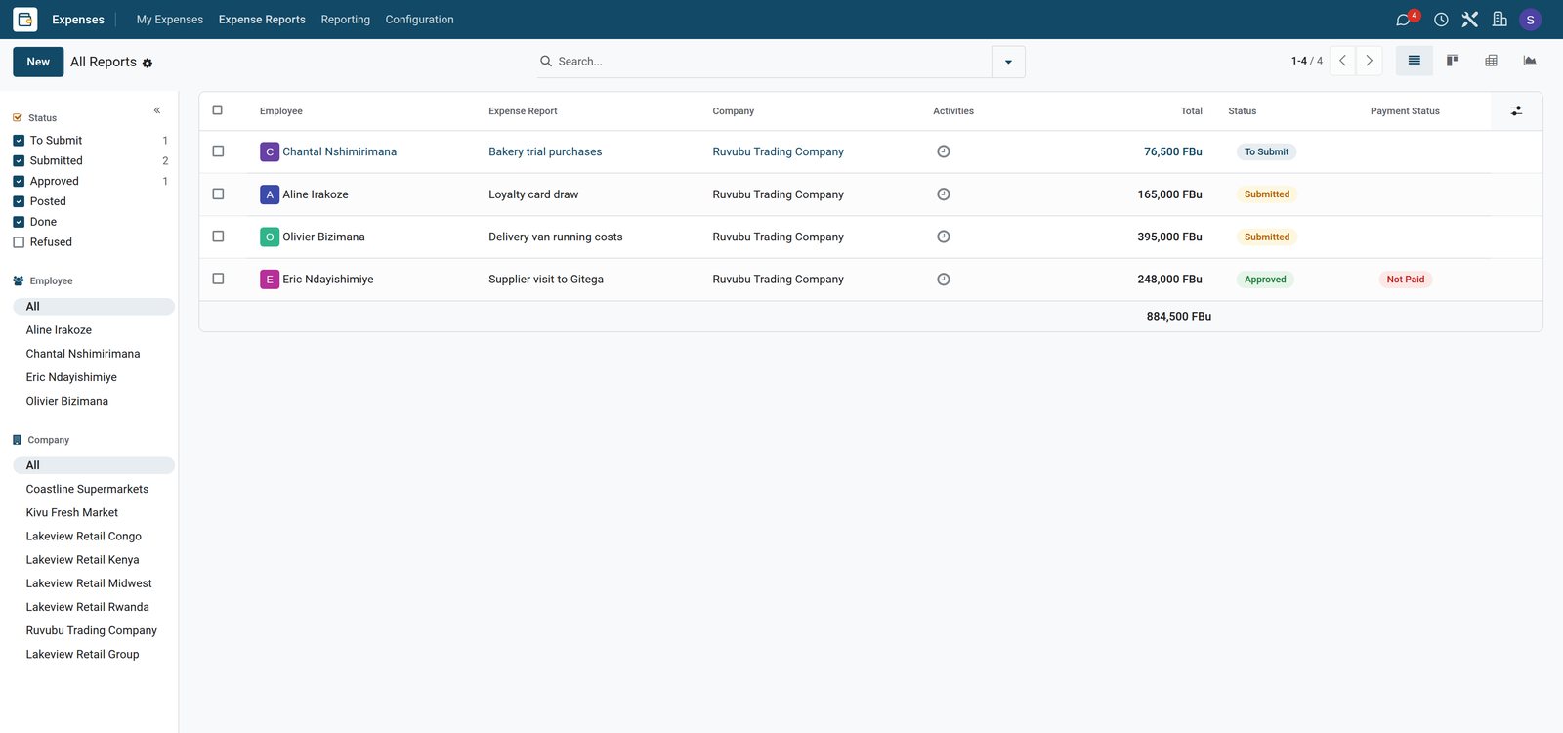Open the debug tools wrench icon
Screen dimensions: 1563x733
tap(1470, 20)
